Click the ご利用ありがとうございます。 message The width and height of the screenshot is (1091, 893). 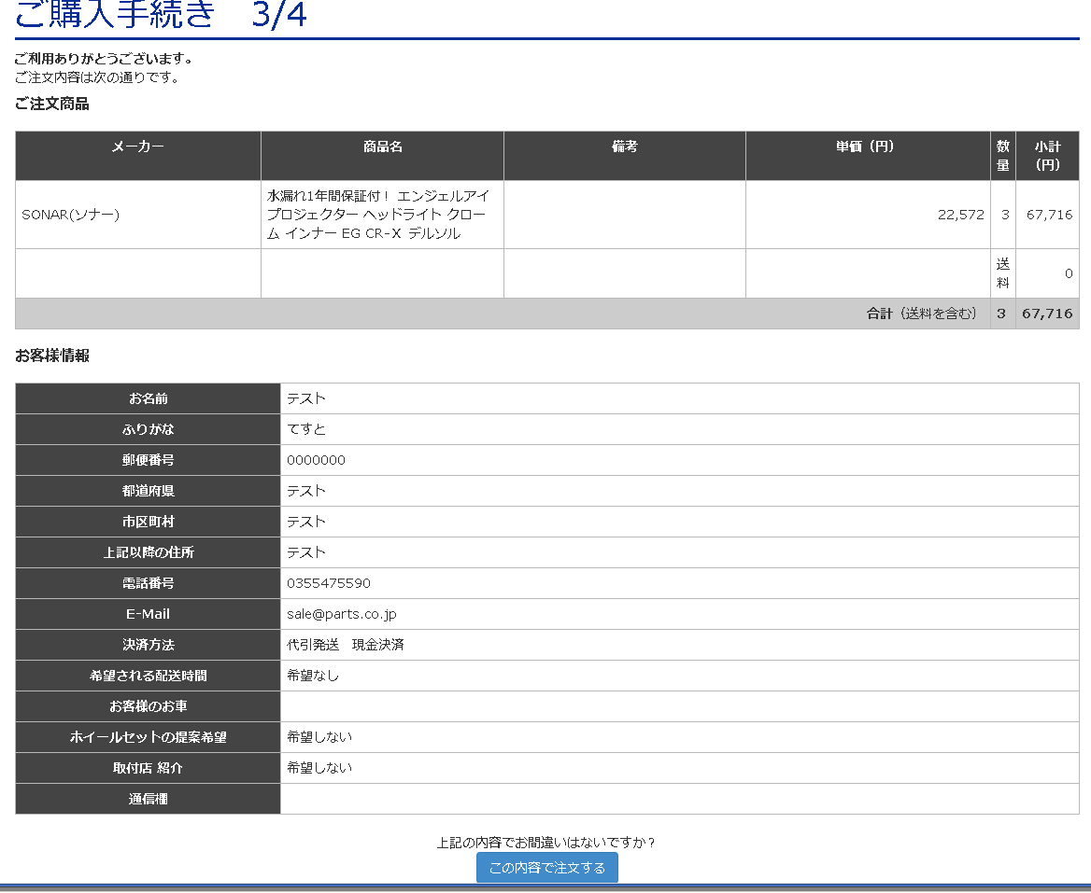click(104, 59)
